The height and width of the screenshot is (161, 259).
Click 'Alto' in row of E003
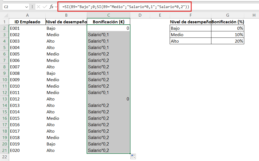[x=66, y=41]
